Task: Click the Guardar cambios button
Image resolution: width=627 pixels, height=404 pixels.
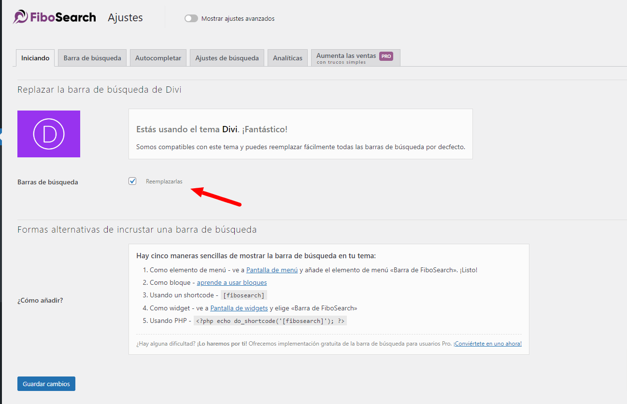Action: 46,384
